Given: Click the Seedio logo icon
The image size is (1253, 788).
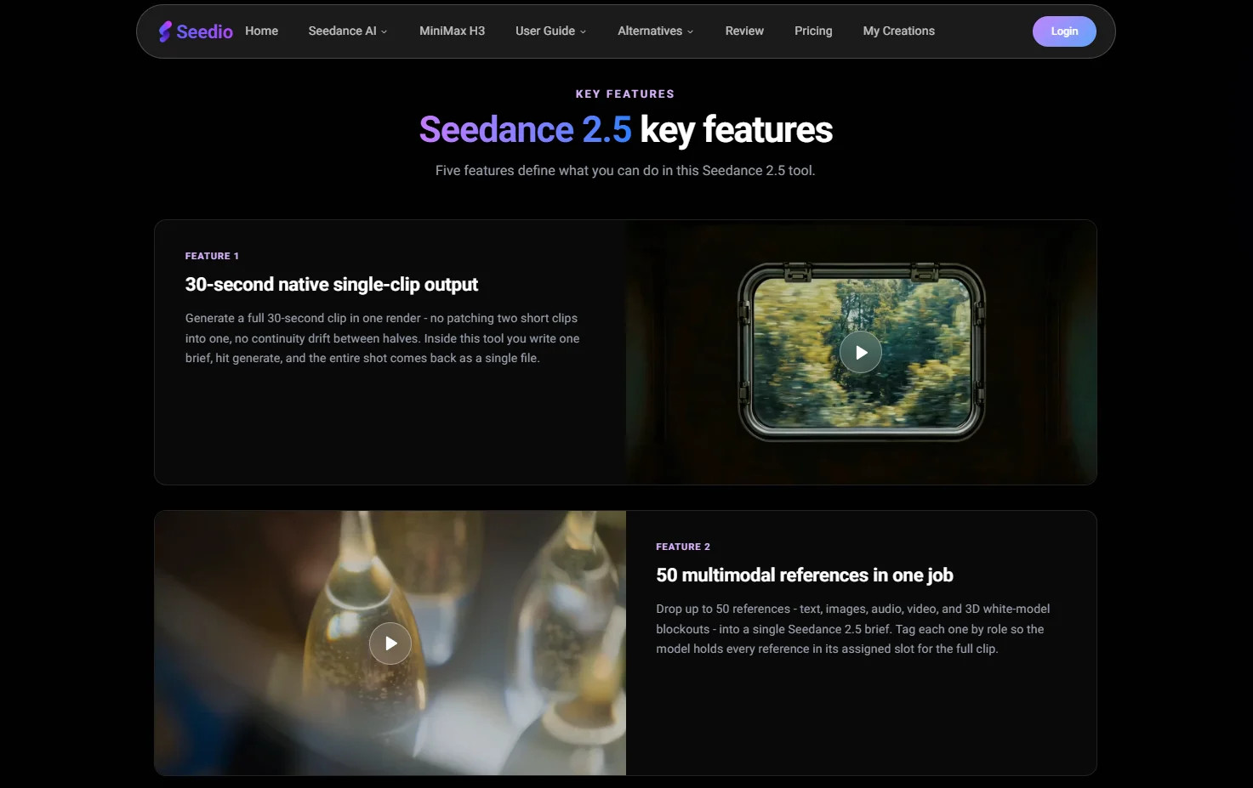Looking at the screenshot, I should [x=165, y=31].
